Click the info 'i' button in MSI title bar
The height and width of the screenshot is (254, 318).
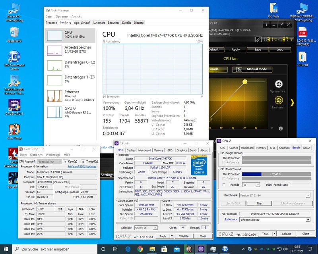click(266, 25)
